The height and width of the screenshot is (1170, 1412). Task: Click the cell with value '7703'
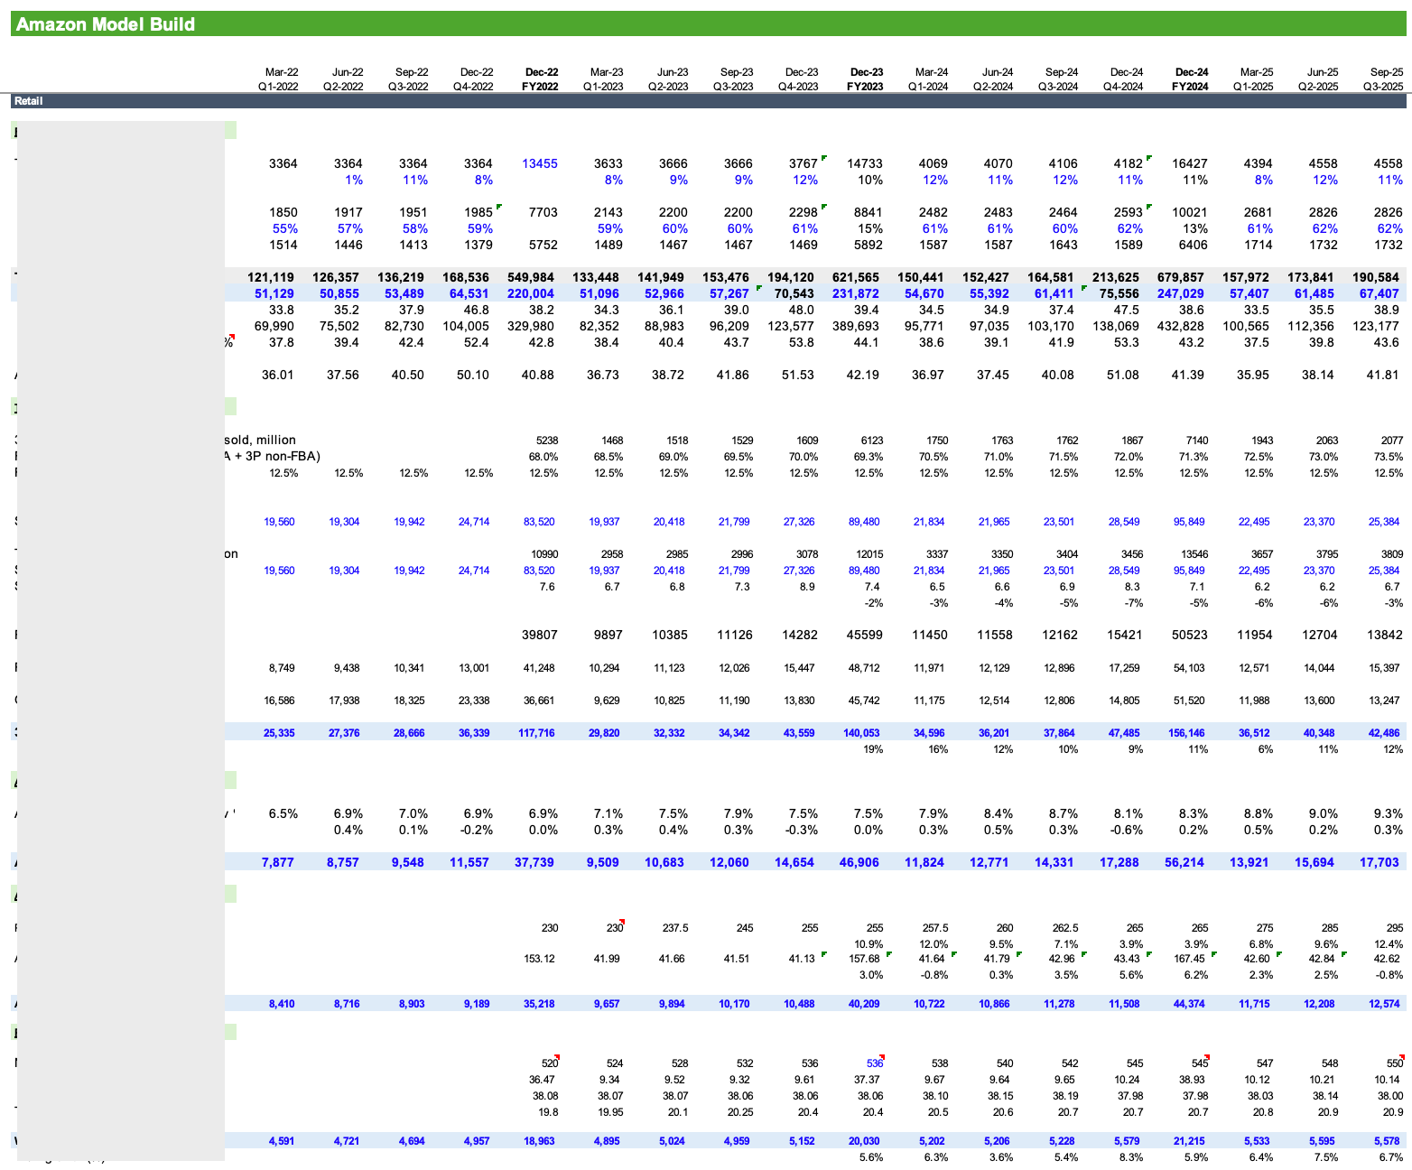tap(543, 212)
